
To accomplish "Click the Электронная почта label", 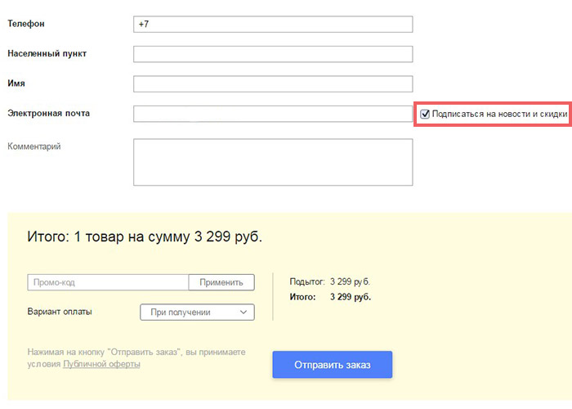I will click(48, 113).
